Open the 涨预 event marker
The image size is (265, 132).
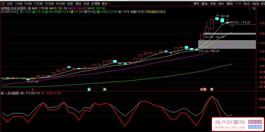(x=203, y=89)
